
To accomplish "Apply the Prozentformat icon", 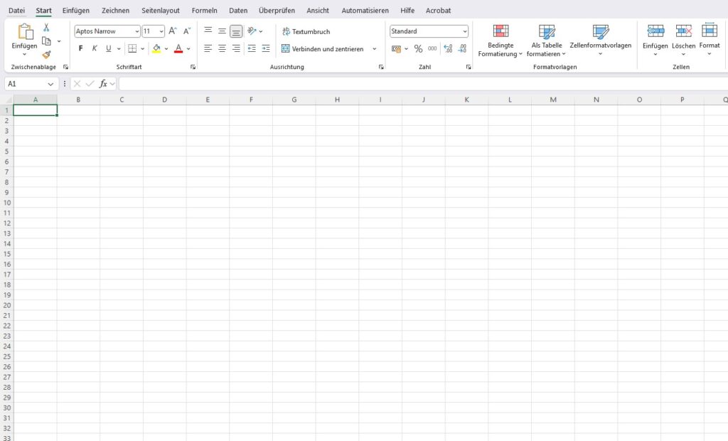I will pos(418,48).
